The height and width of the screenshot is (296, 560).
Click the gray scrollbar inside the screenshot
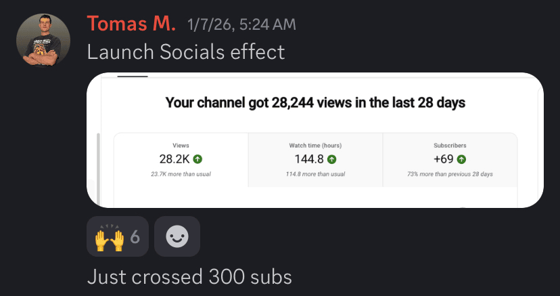pyautogui.click(x=98, y=168)
